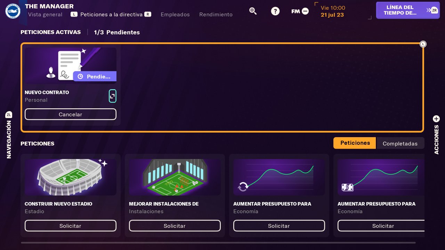This screenshot has width=445, height=250.
Task: Switch to the Completadas toggle
Action: [400, 143]
